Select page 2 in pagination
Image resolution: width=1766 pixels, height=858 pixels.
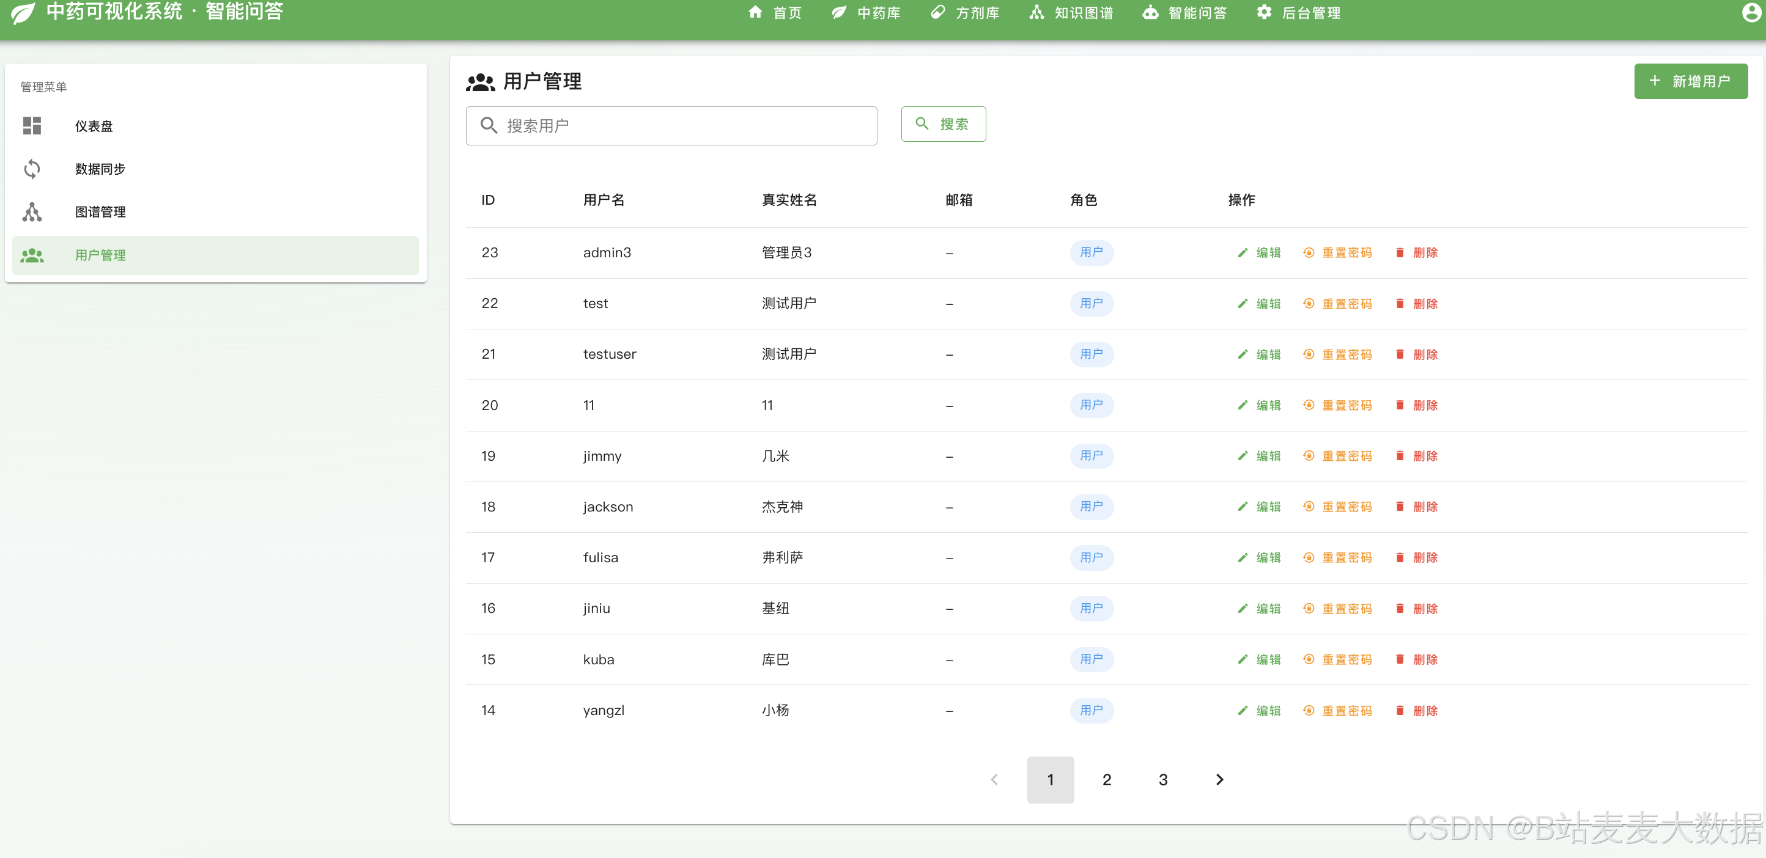click(1106, 779)
